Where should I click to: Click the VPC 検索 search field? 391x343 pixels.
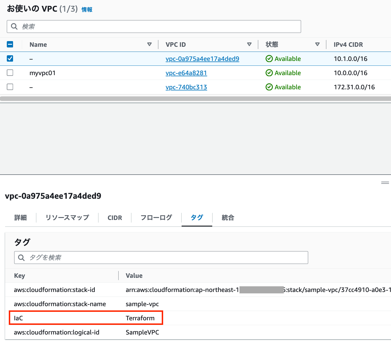point(154,26)
